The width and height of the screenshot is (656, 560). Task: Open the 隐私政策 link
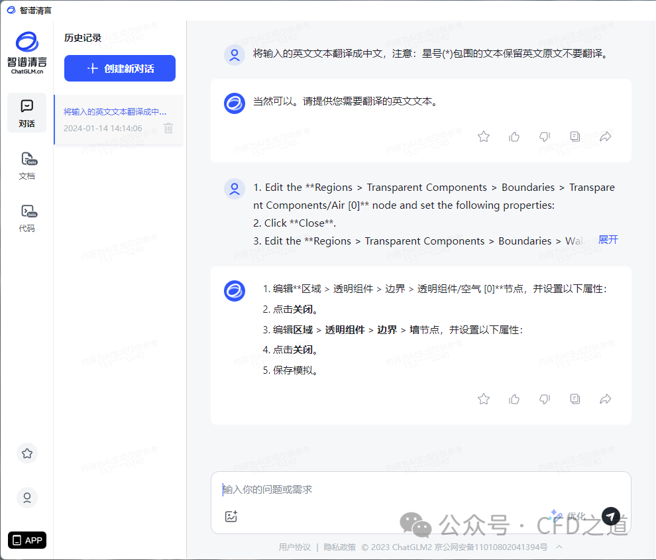tap(339, 547)
